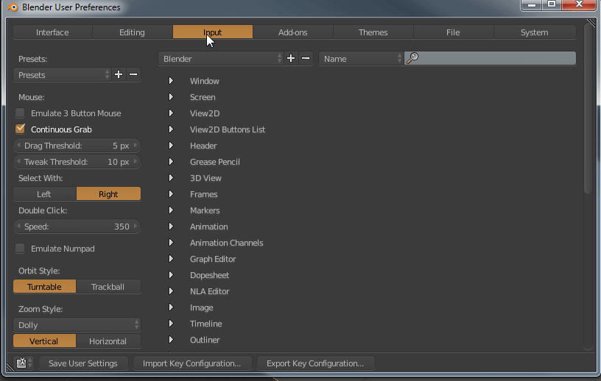The height and width of the screenshot is (381, 601).
Task: Open the Themes tab
Action: pos(373,32)
